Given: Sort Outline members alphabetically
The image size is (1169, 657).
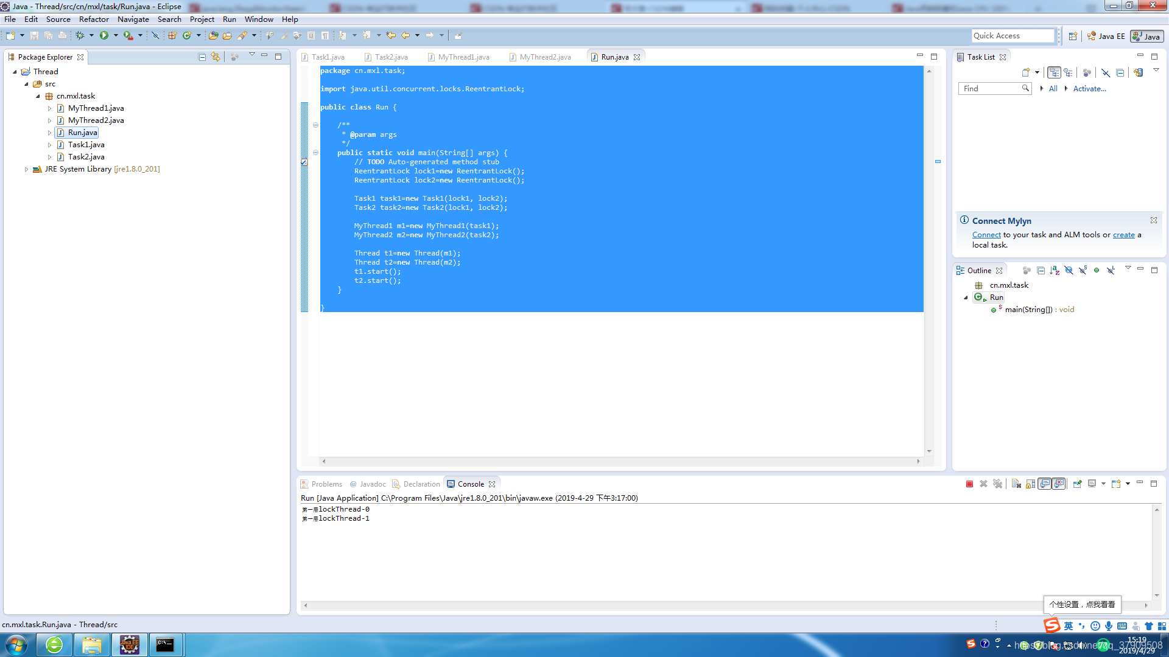Looking at the screenshot, I should [x=1055, y=271].
